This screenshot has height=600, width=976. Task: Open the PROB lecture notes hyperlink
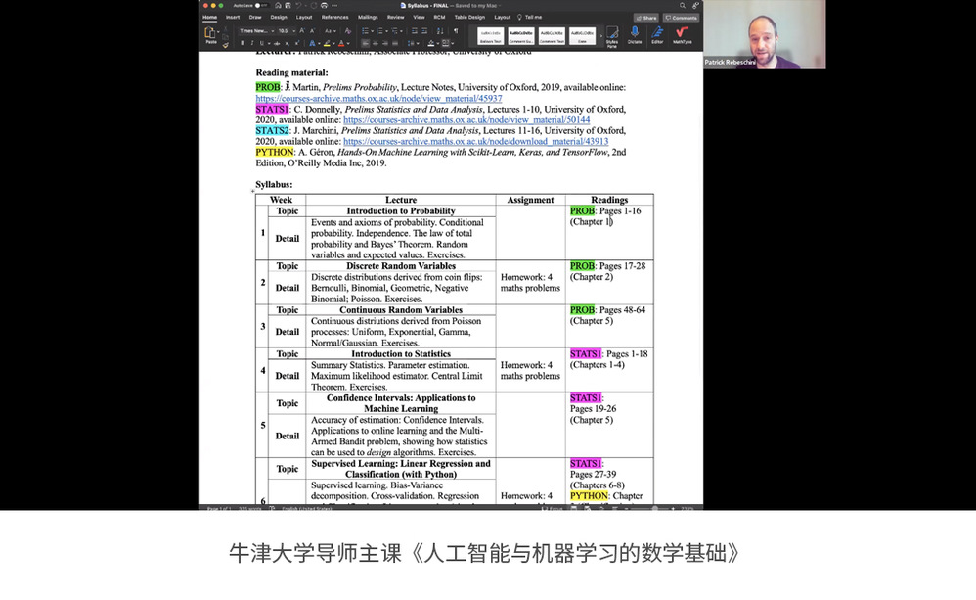click(378, 99)
